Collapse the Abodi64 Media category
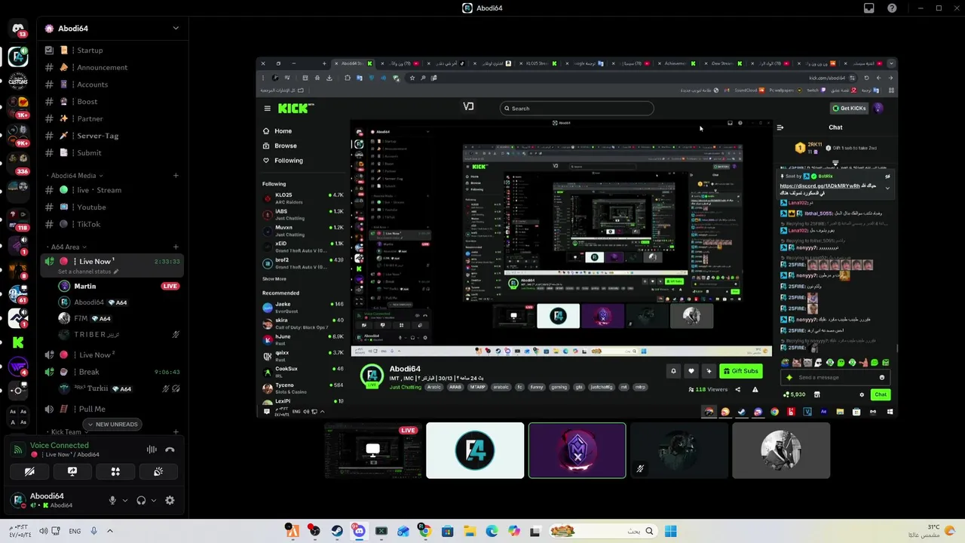This screenshot has width=965, height=543. [x=75, y=176]
